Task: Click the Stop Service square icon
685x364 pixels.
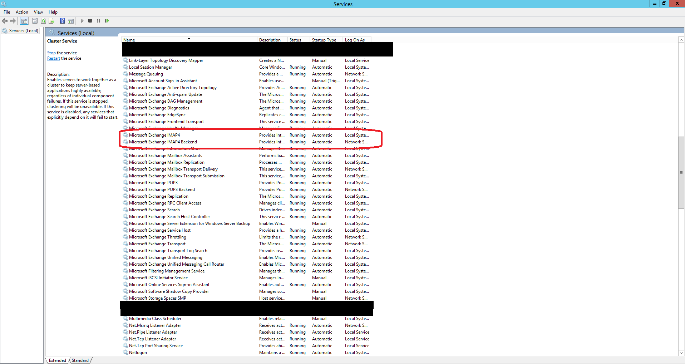Action: point(90,21)
